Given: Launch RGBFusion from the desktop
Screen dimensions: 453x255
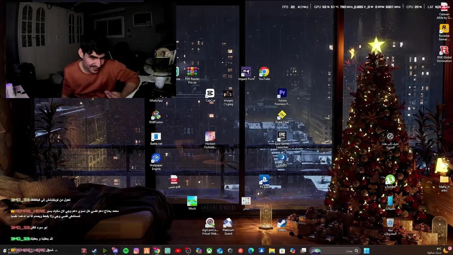Looking at the screenshot, I should 156,118.
